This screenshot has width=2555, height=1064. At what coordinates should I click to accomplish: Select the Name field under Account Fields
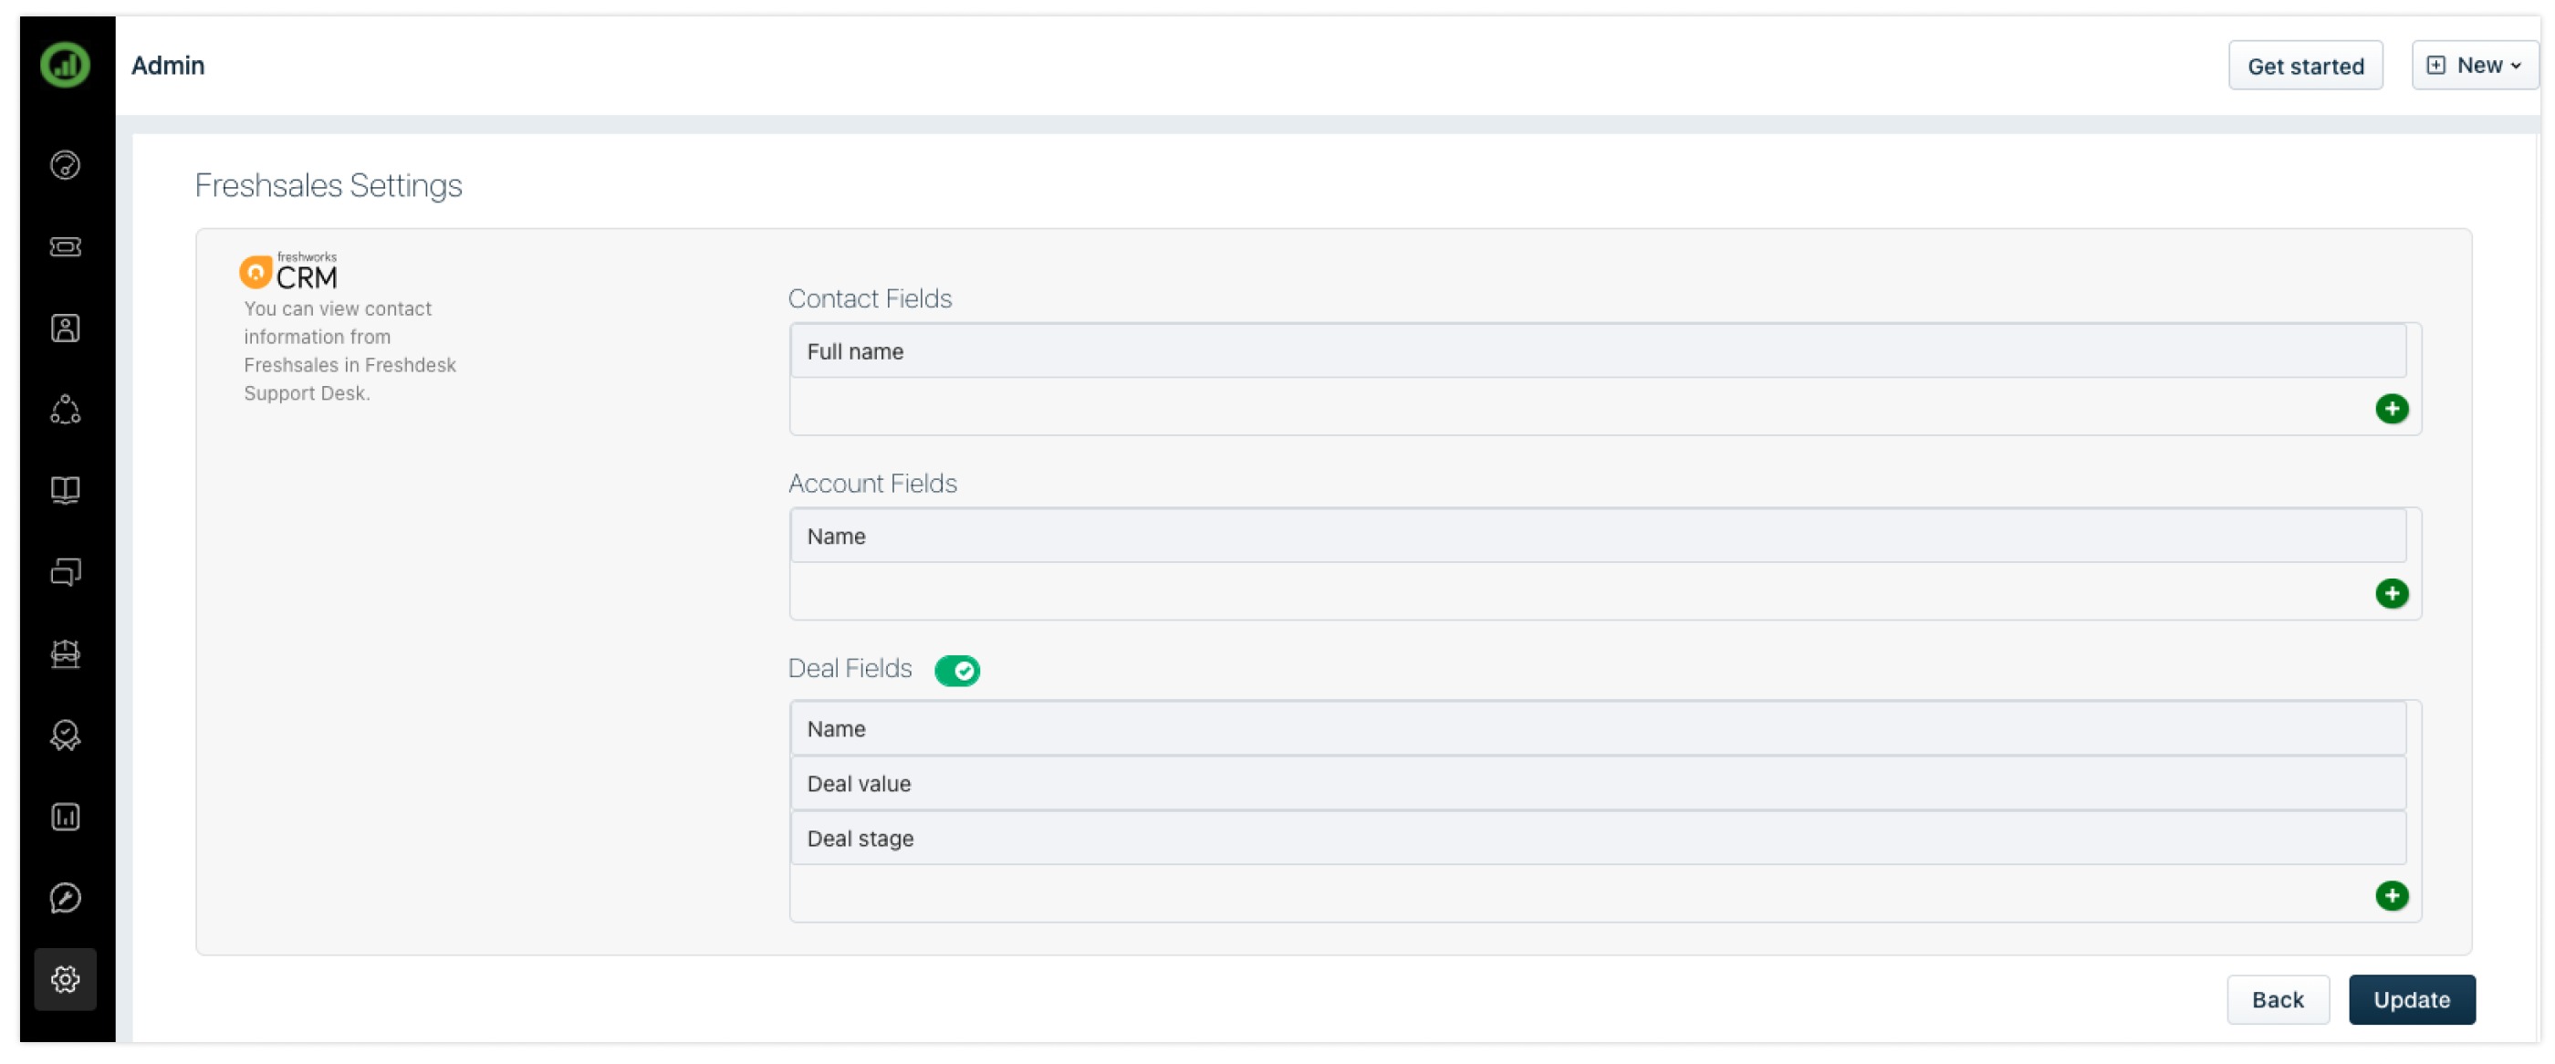pyautogui.click(x=1598, y=537)
